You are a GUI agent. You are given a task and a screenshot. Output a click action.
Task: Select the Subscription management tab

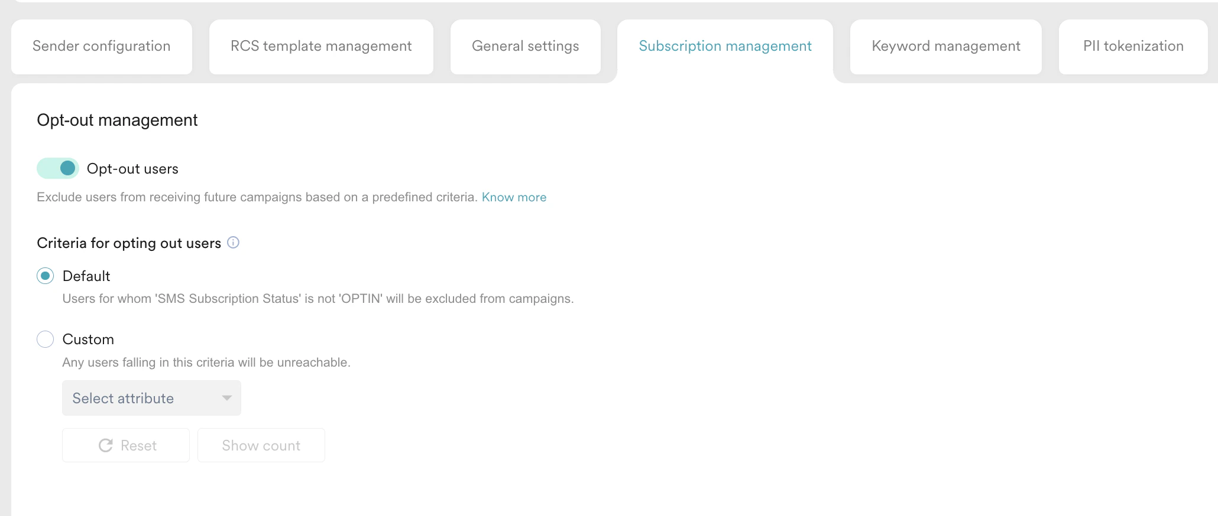point(725,46)
